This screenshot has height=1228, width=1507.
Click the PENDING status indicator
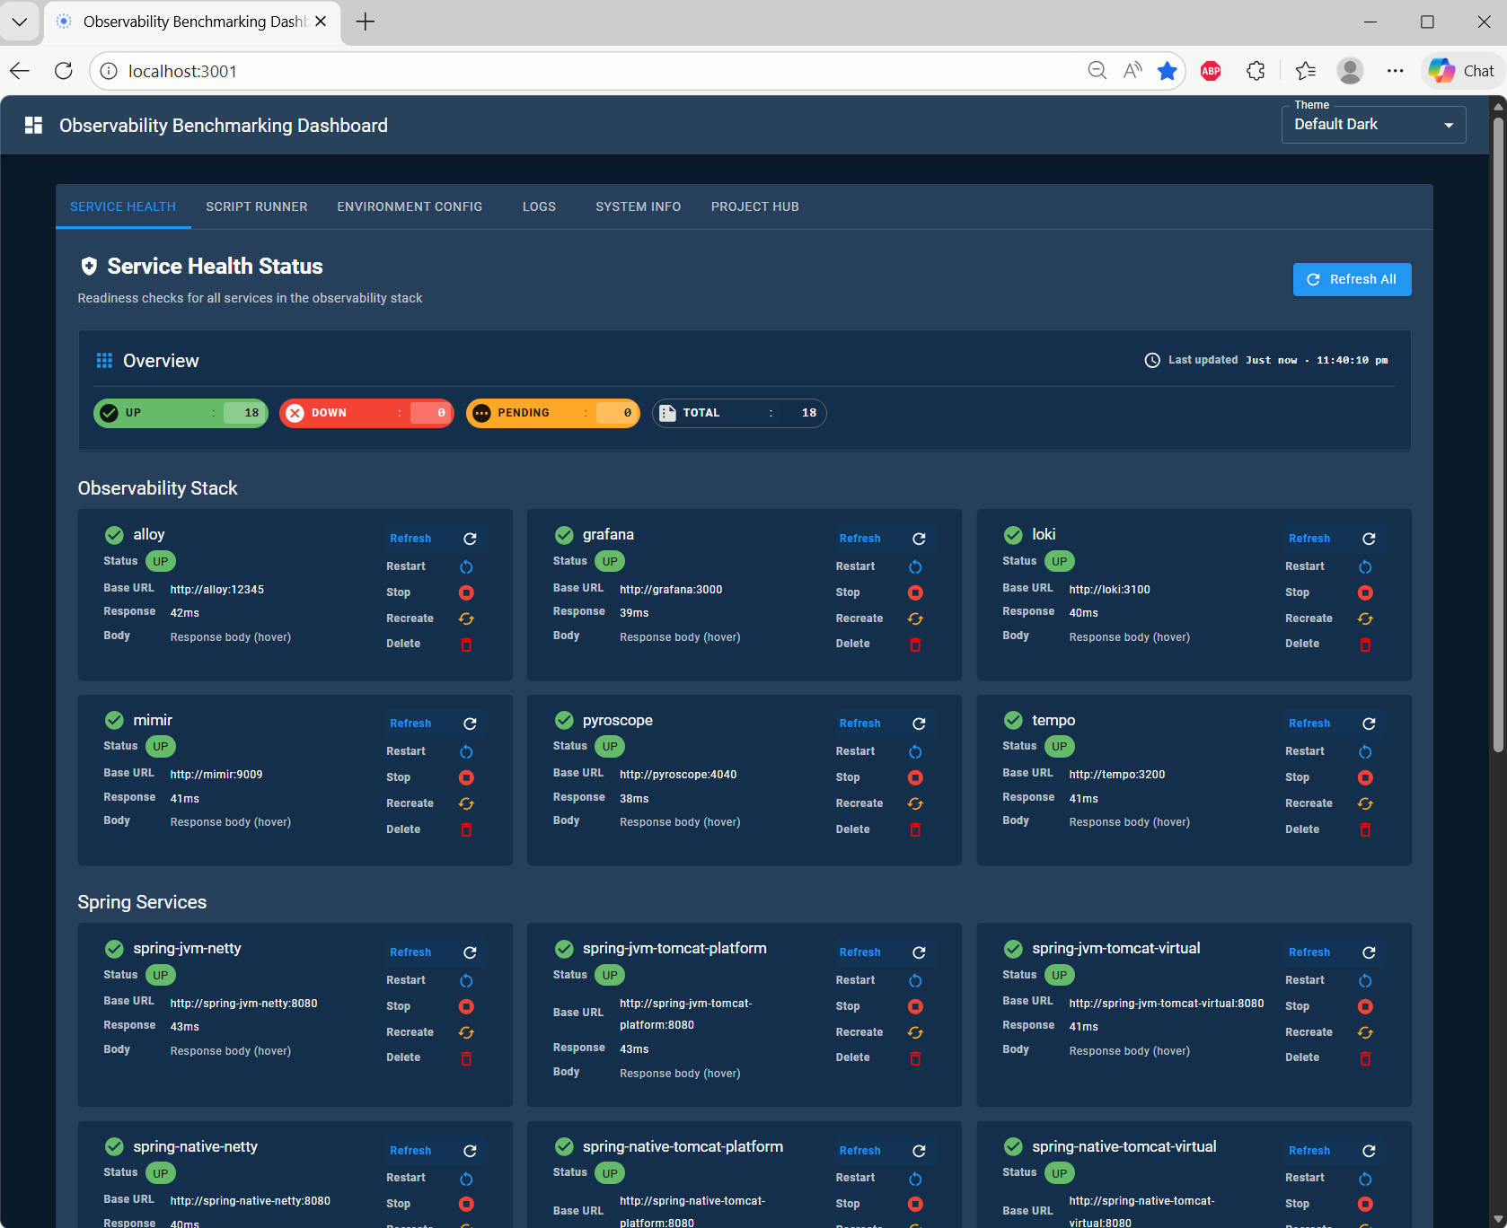coord(552,413)
